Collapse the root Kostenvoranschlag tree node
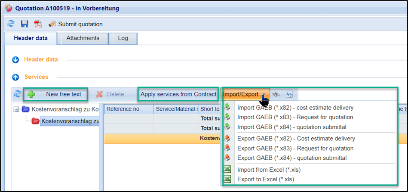Screen dimensions: 408x192 point(16,109)
